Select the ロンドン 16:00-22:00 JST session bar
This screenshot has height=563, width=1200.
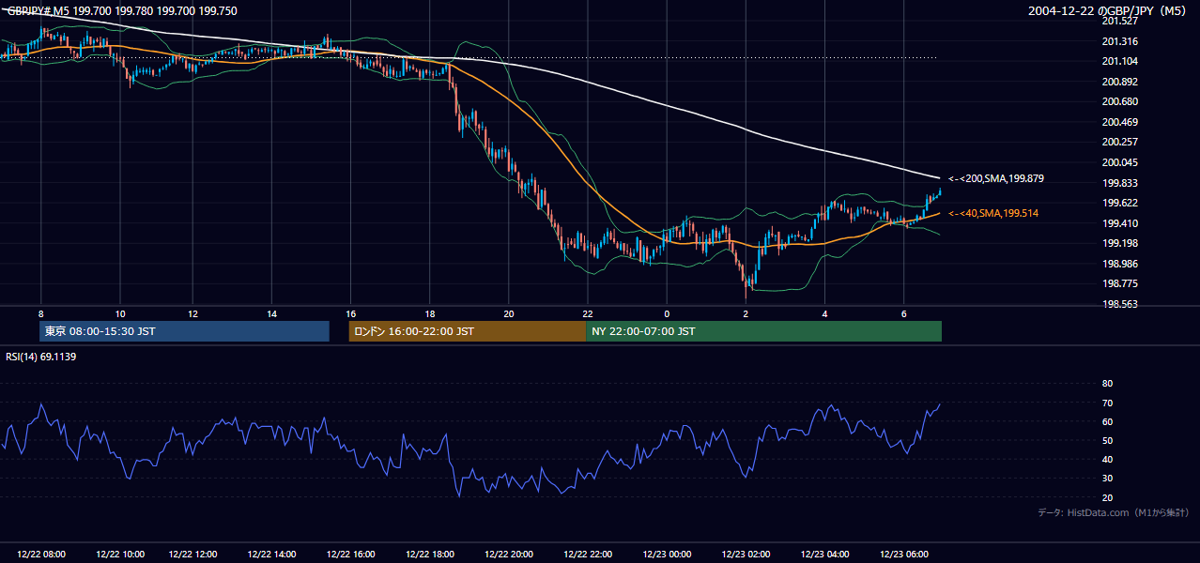pyautogui.click(x=467, y=331)
